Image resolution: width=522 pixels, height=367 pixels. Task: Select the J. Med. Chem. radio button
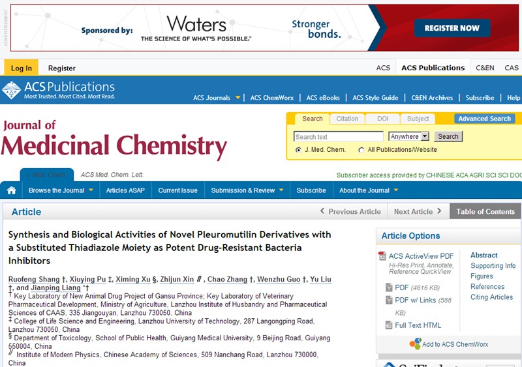(x=298, y=150)
